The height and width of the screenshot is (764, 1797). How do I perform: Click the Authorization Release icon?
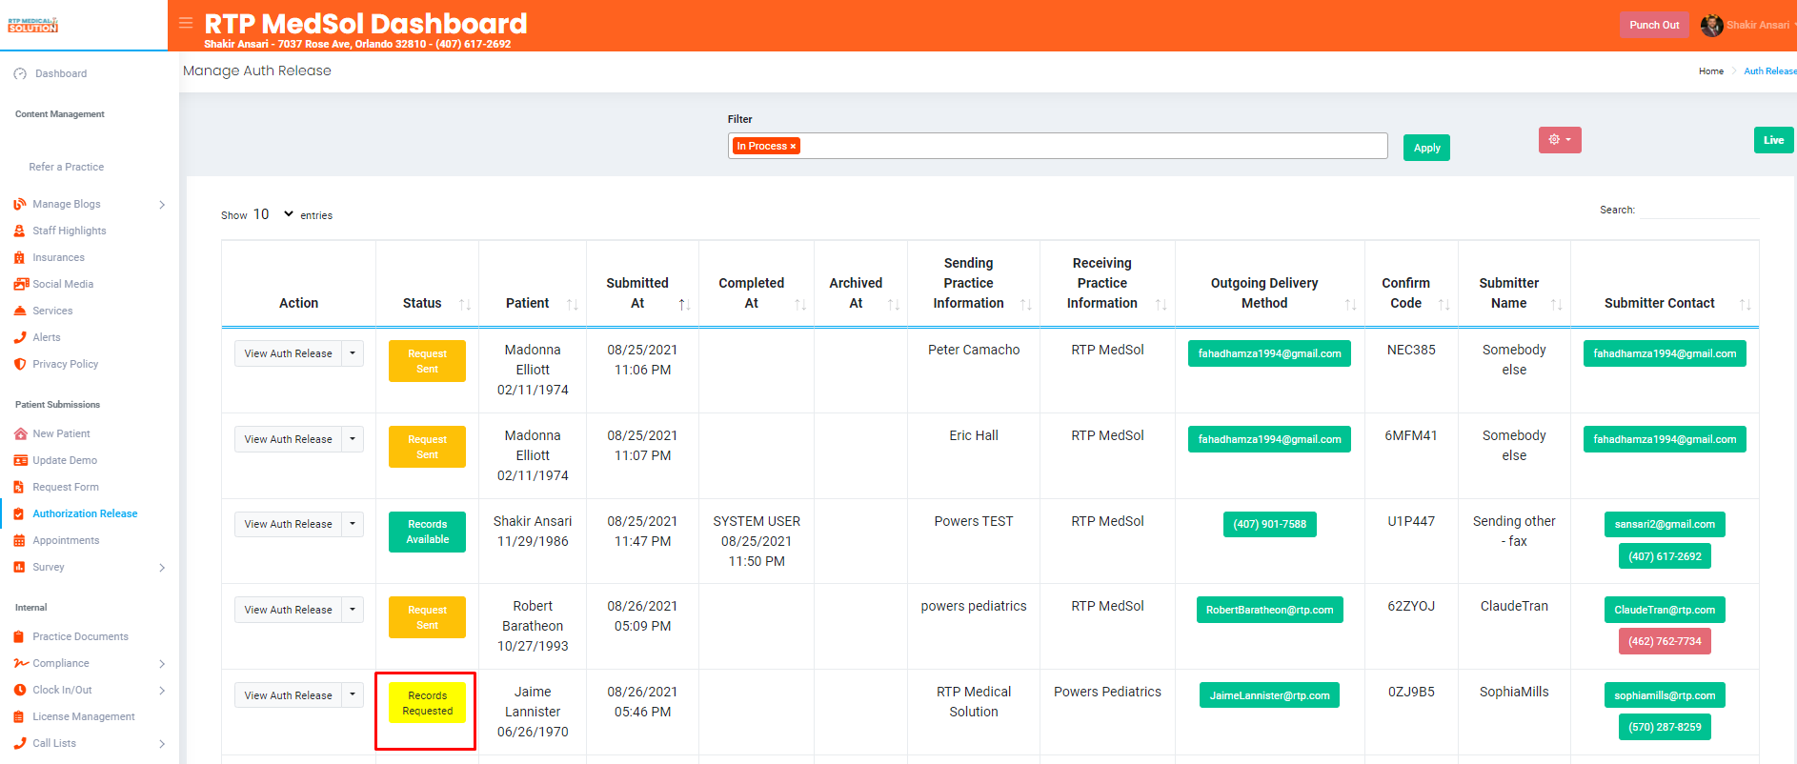(19, 513)
